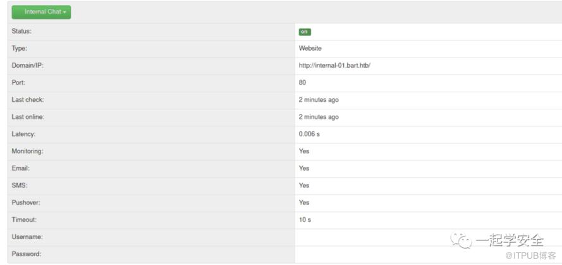The height and width of the screenshot is (265, 562).
Task: Select the latency value 0.006 s
Action: point(309,134)
